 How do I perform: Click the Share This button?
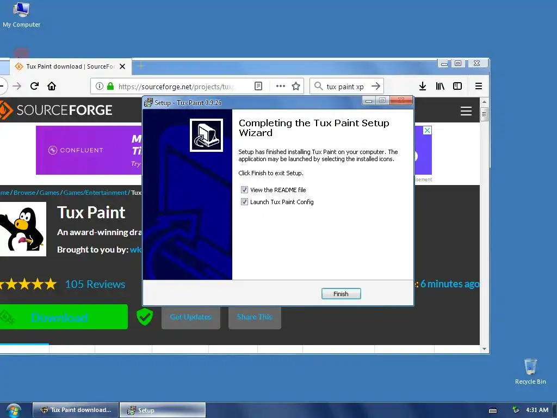tap(255, 317)
